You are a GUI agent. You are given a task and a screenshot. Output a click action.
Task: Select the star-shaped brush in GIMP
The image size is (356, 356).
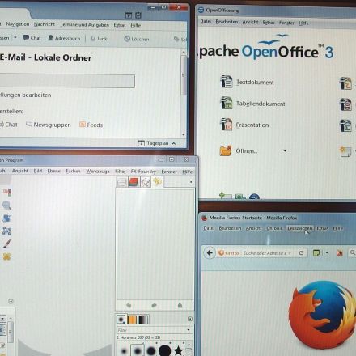(x=178, y=350)
